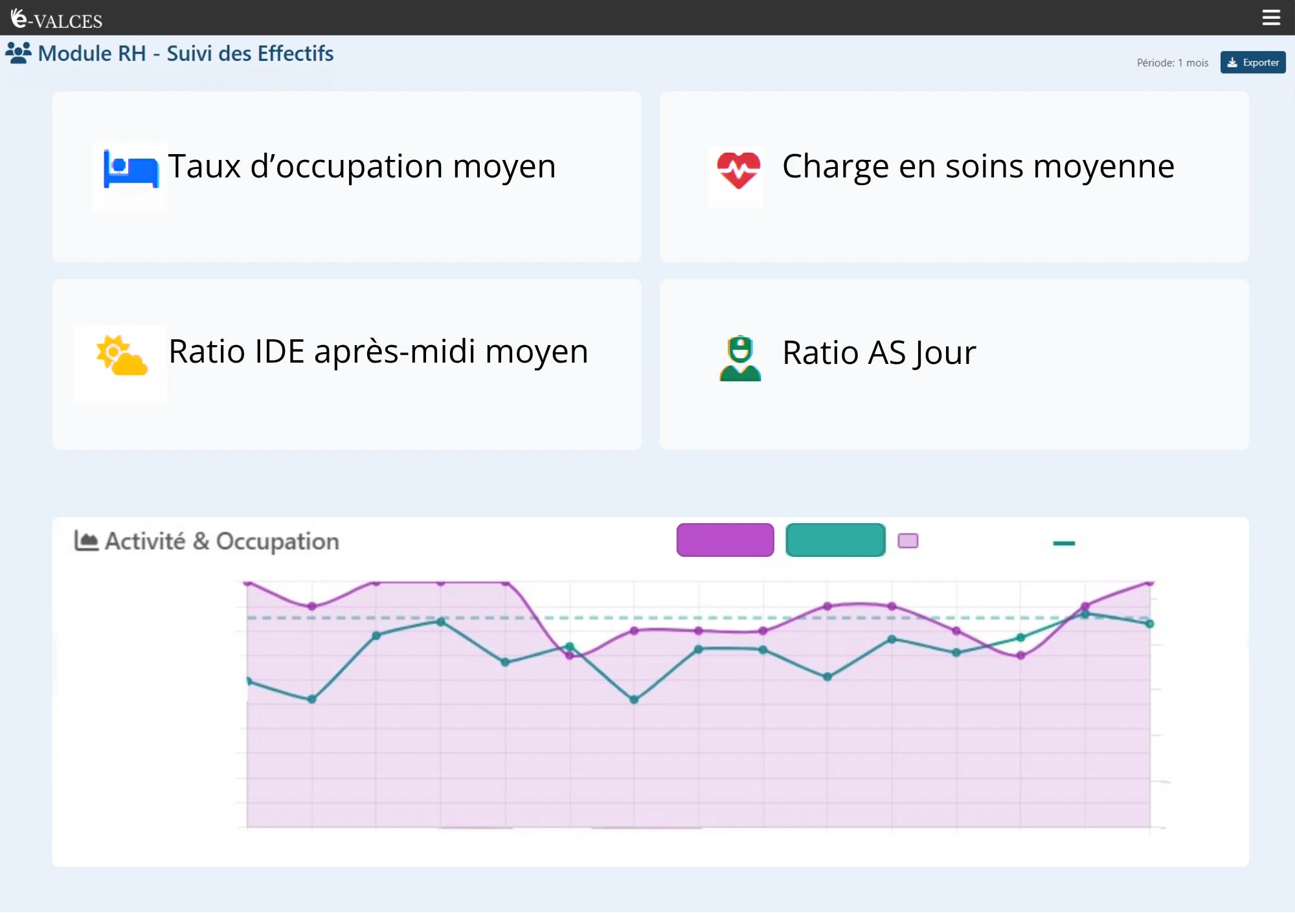The image size is (1295, 913).
Task: Select the Ratio IDE après-midi moyen card title
Action: [378, 352]
